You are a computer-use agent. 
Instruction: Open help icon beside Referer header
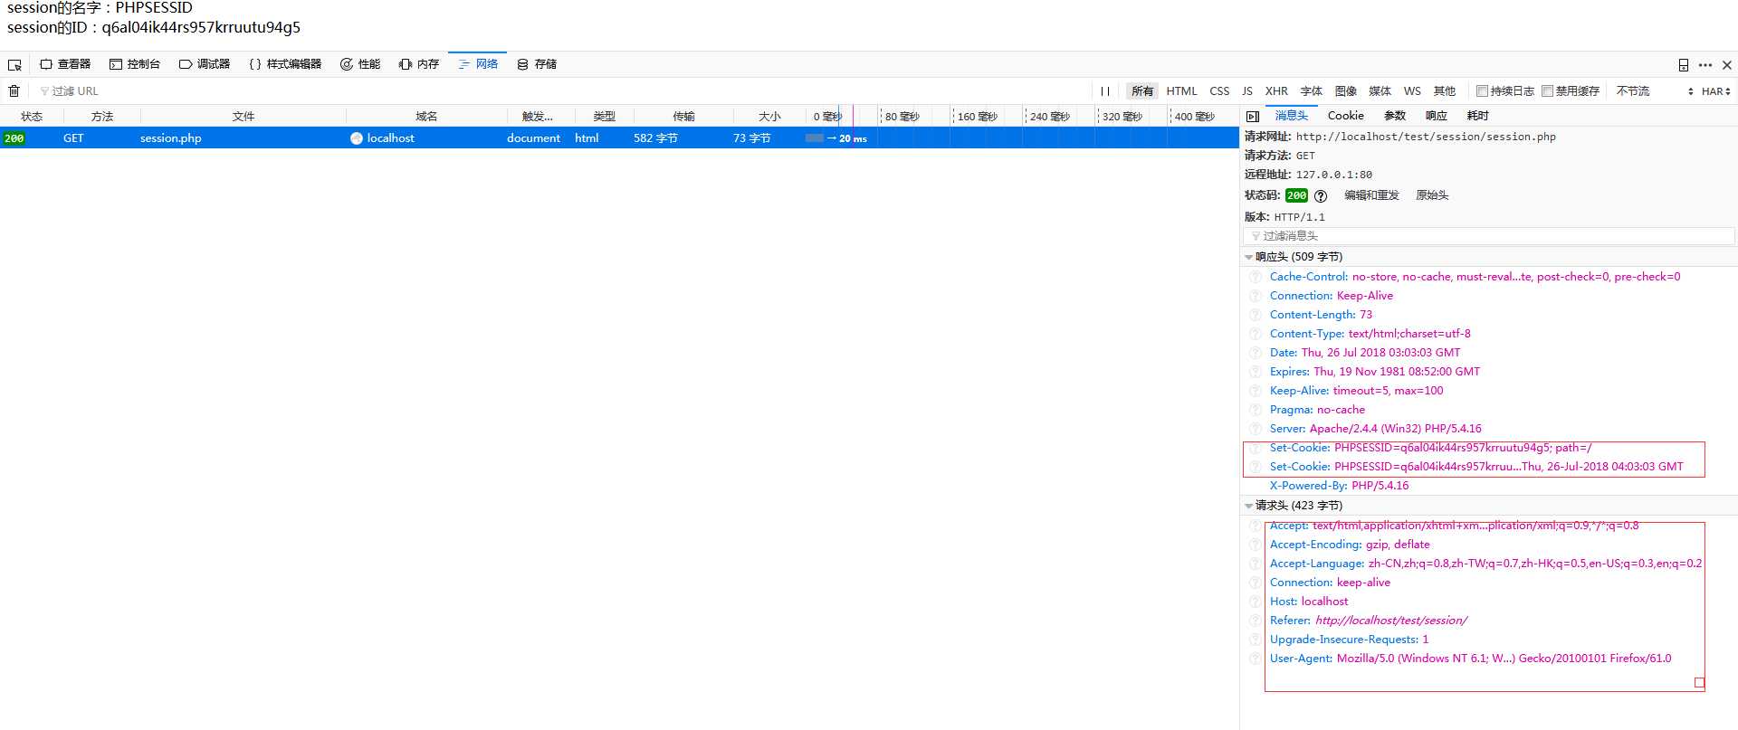(1256, 621)
